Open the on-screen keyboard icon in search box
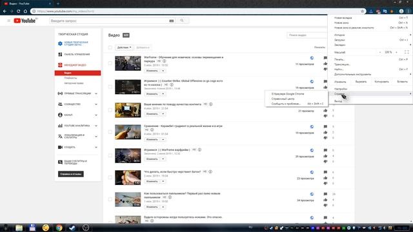Screen dimensions: 413x232 (172, 21)
